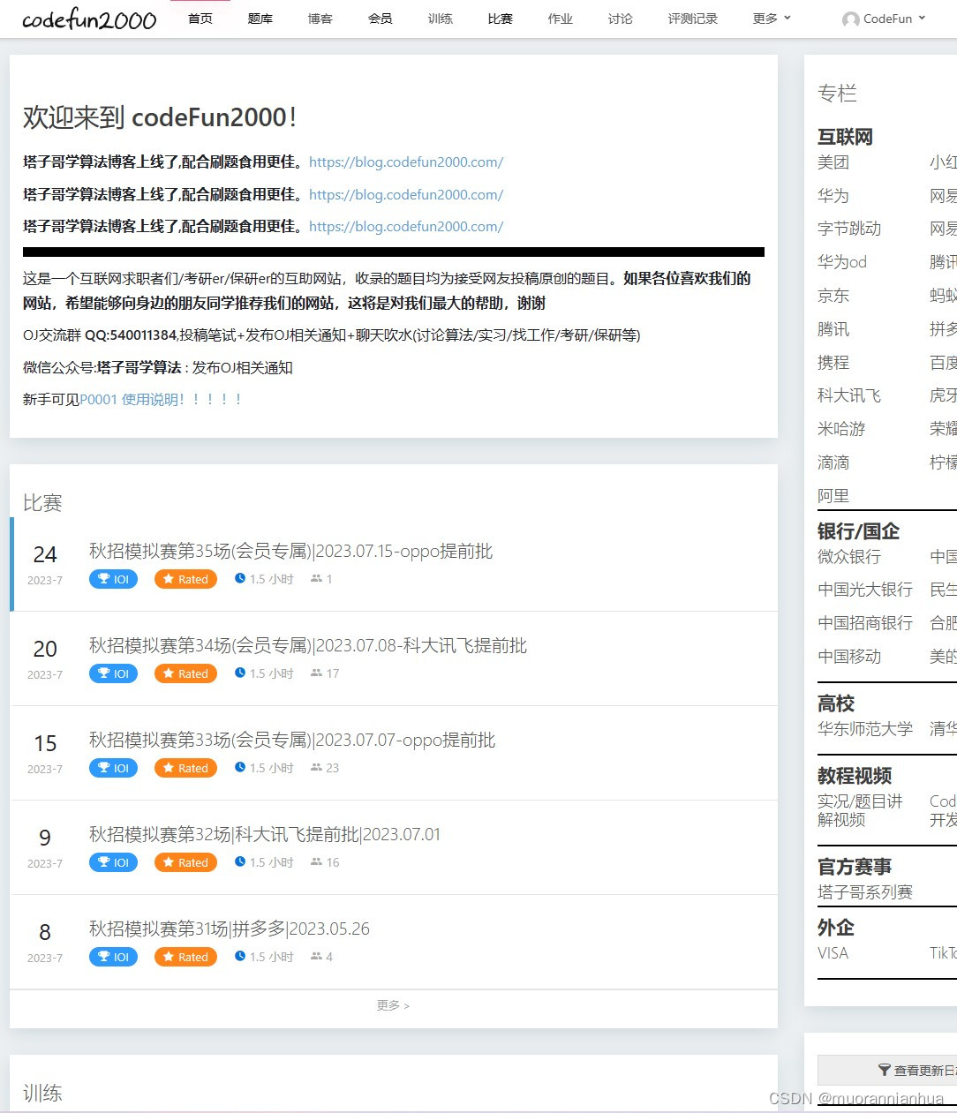Viewport: 957px width, 1113px height.
Task: Click the contest date 20 2023-7
Action: click(45, 659)
